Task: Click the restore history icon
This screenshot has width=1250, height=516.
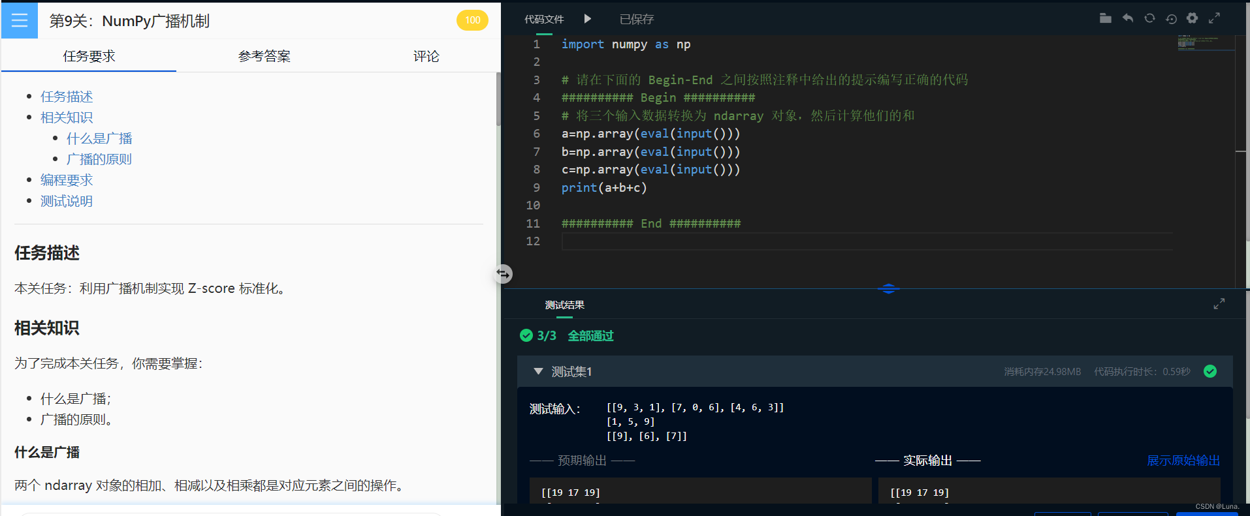Action: point(1171,18)
